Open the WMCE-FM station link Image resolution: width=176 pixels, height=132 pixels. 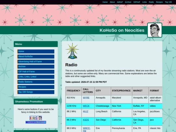coord(87,129)
